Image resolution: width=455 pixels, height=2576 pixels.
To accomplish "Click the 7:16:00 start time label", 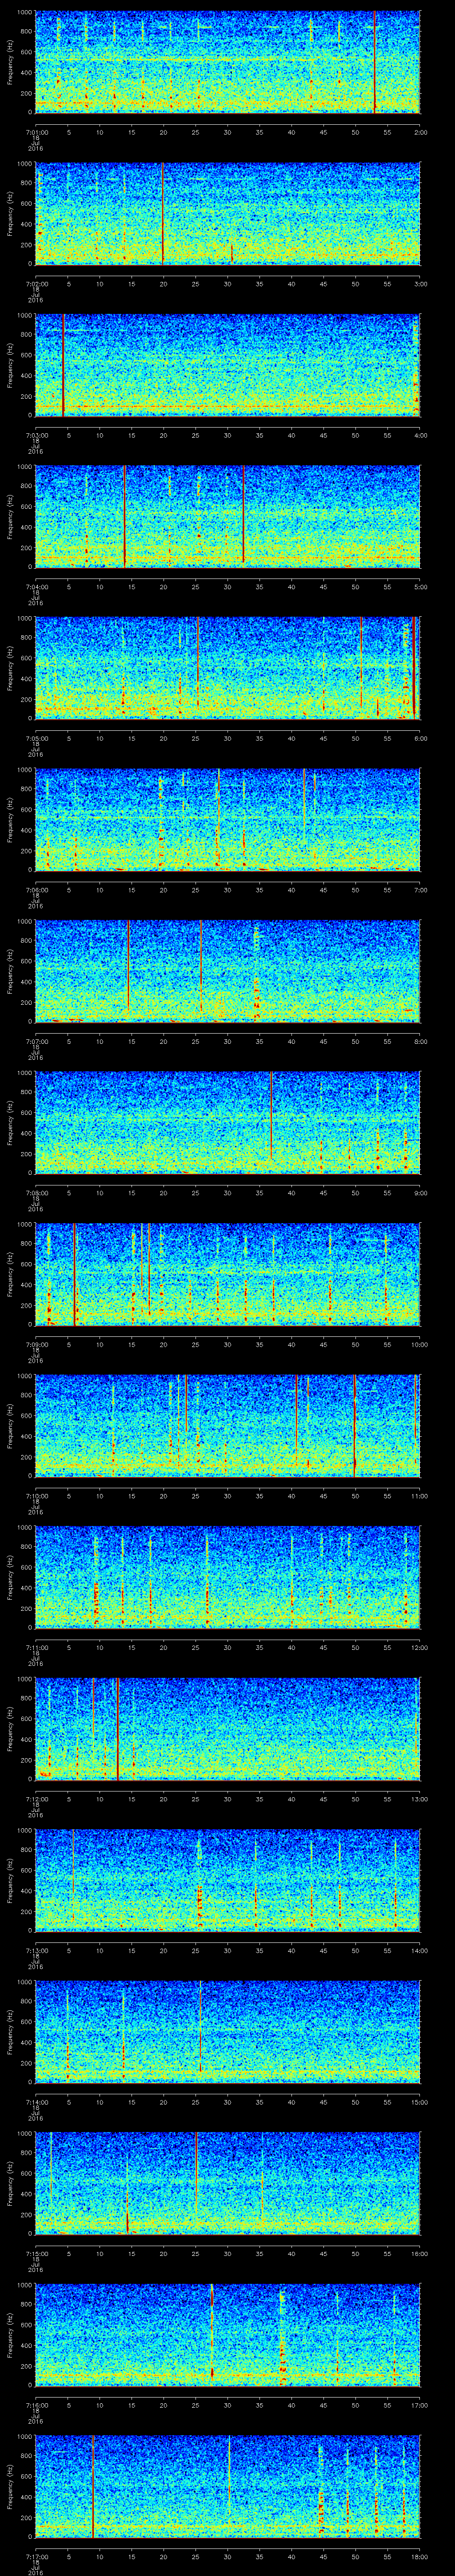I will pos(36,2405).
